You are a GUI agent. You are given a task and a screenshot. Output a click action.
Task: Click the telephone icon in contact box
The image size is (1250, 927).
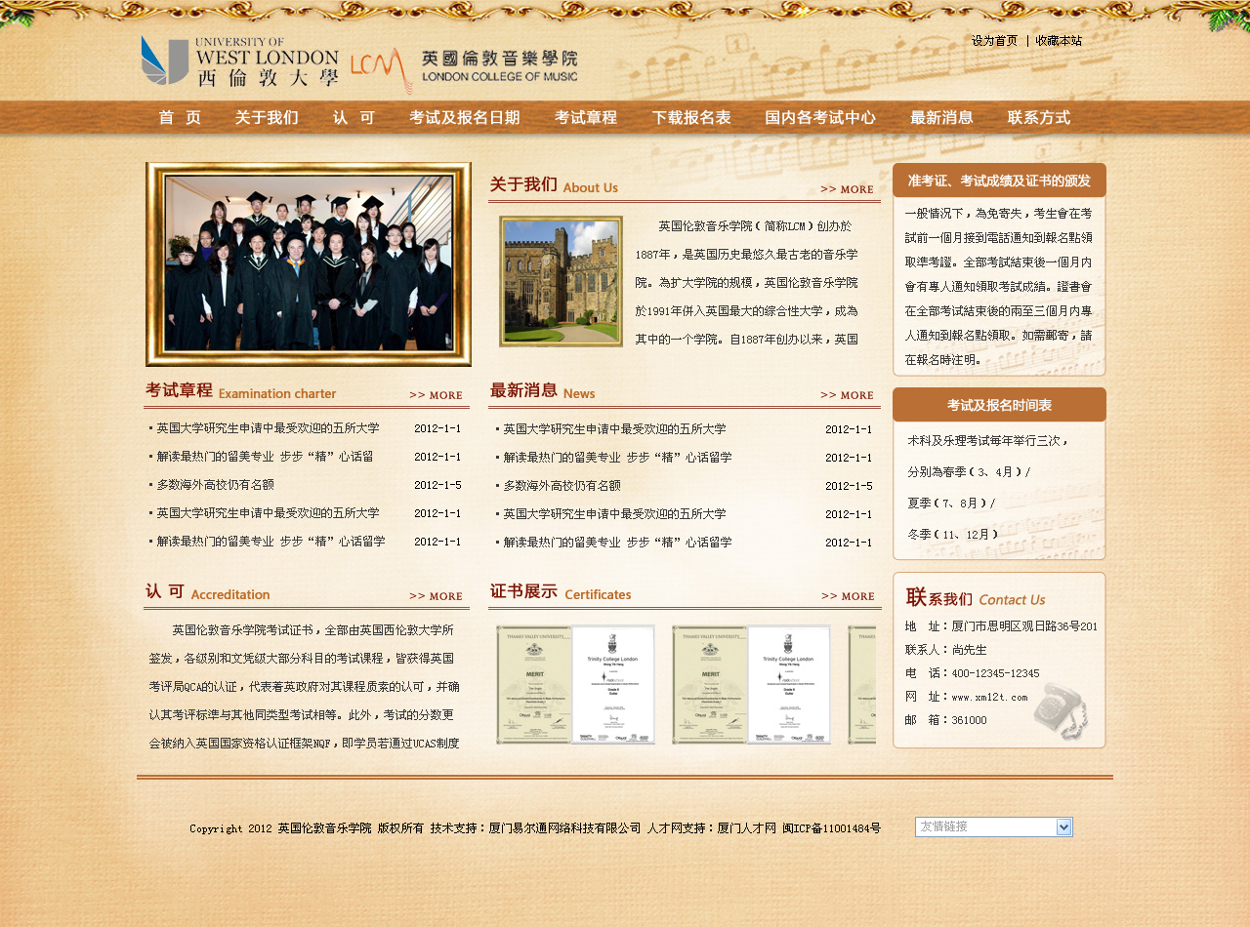click(x=1062, y=712)
